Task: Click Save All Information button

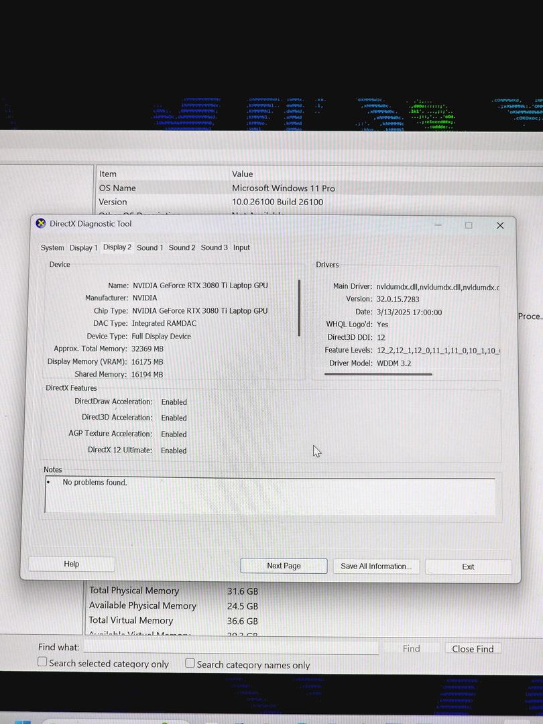Action: click(x=376, y=566)
